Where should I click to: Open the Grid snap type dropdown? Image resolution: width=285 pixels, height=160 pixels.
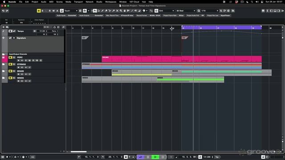coord(166,11)
